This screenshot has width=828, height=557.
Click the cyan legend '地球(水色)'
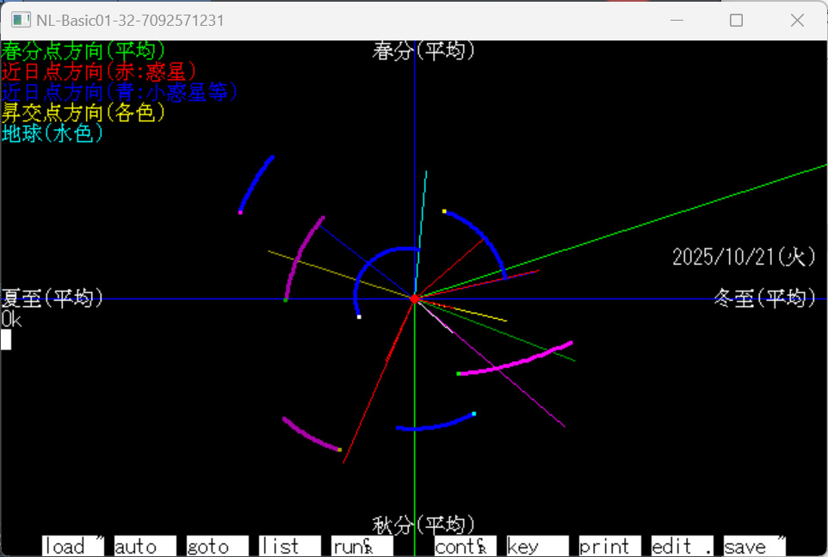click(x=53, y=133)
